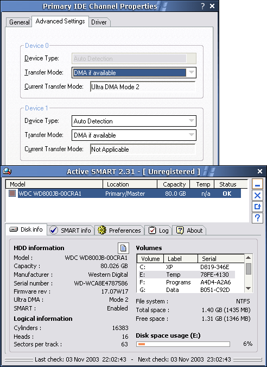
Task: Click the Last check timestamp in status bar
Action: pos(80,359)
